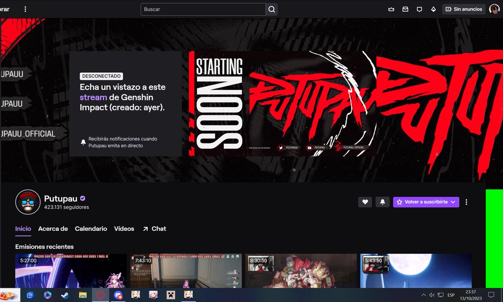Click the purple stream link
Viewport: 503px width, 302px height.
click(x=93, y=97)
